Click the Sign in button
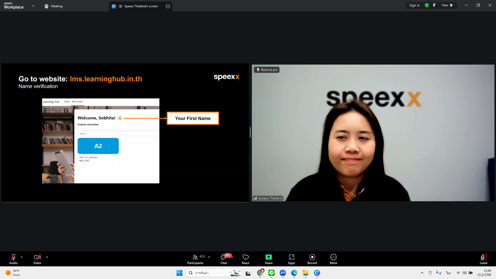Screen dimensions: 496x279 [414, 5]
